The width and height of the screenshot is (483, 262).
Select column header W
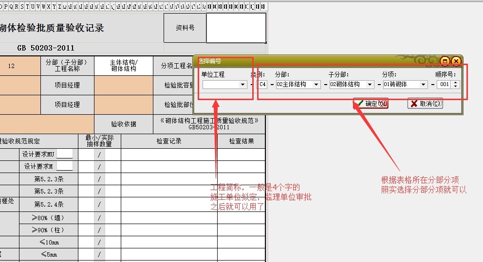(44, 6)
